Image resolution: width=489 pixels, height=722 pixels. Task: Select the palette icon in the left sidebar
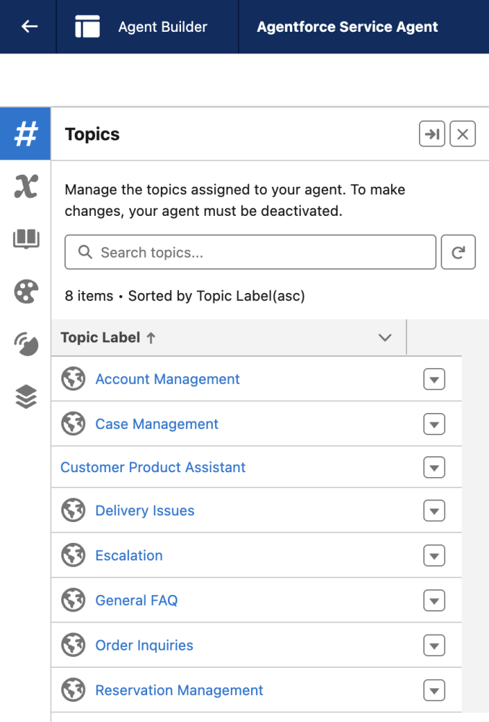25,292
